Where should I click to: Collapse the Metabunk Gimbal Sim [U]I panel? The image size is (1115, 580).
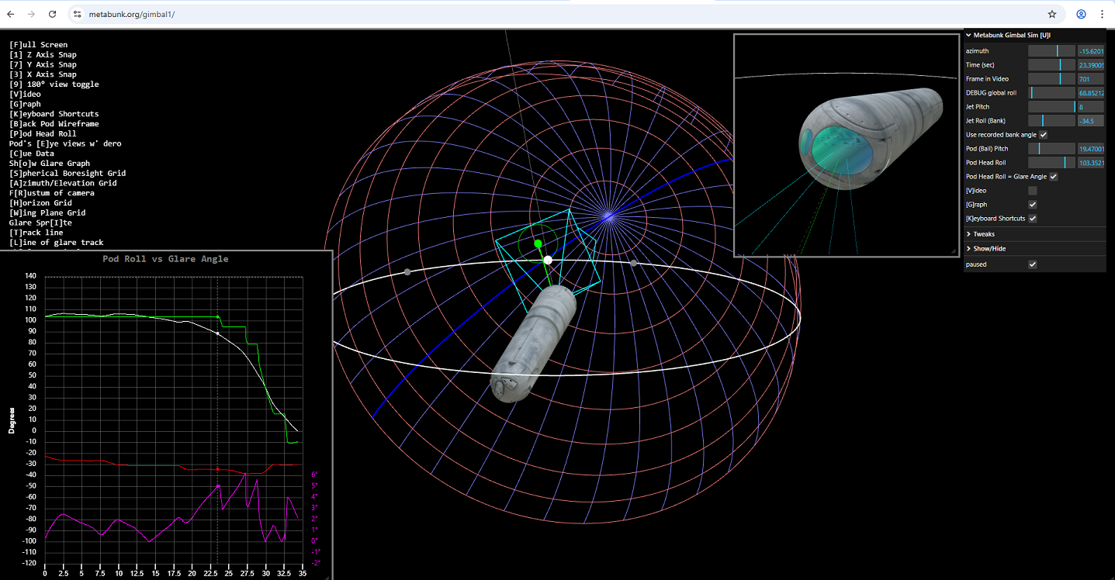[968, 34]
